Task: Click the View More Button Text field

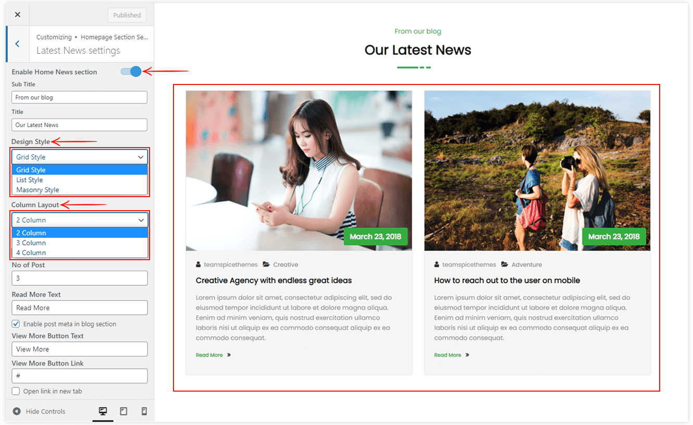Action: (80, 349)
